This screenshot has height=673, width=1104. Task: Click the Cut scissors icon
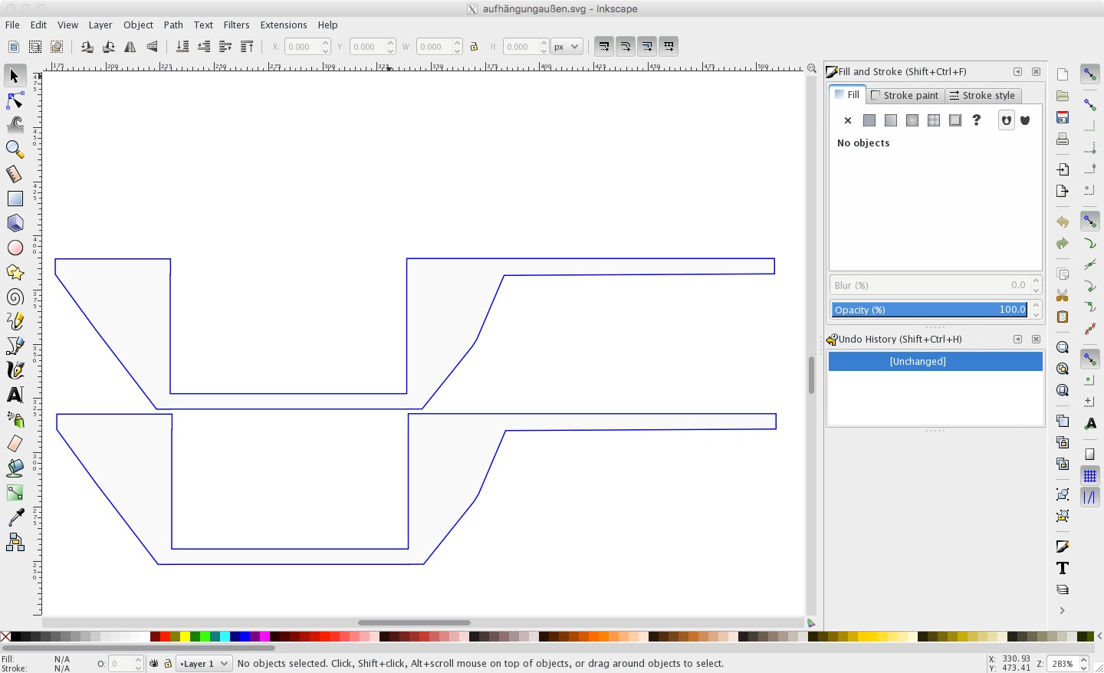click(x=1063, y=295)
